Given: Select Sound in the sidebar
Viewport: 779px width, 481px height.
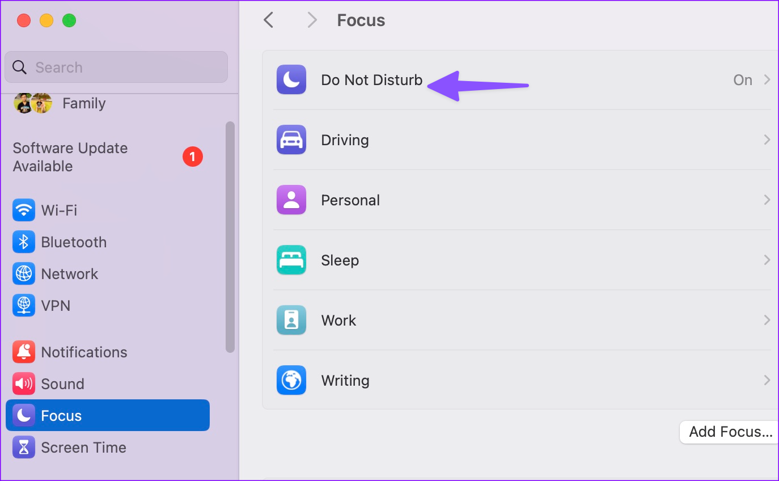Looking at the screenshot, I should pos(62,384).
